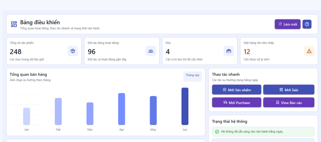Click the Feb bar in the chart
This screenshot has height=142, width=321.
(x=58, y=112)
